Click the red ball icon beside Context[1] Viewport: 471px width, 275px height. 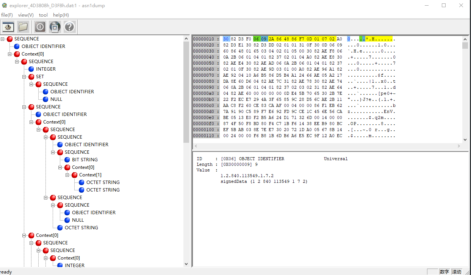click(x=75, y=175)
